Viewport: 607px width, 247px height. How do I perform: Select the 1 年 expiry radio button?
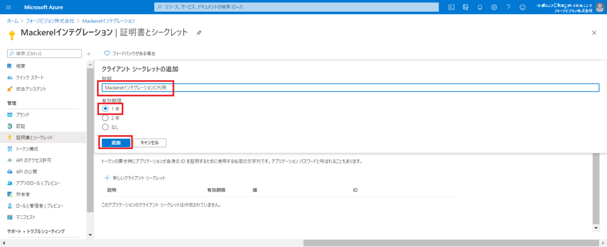105,109
